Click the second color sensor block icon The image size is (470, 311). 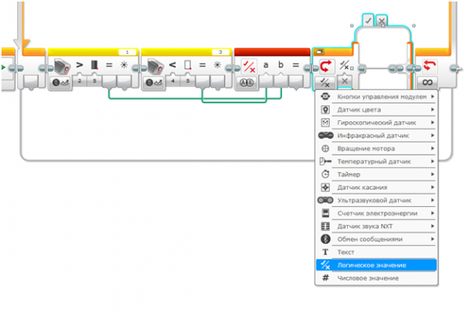(x=156, y=66)
